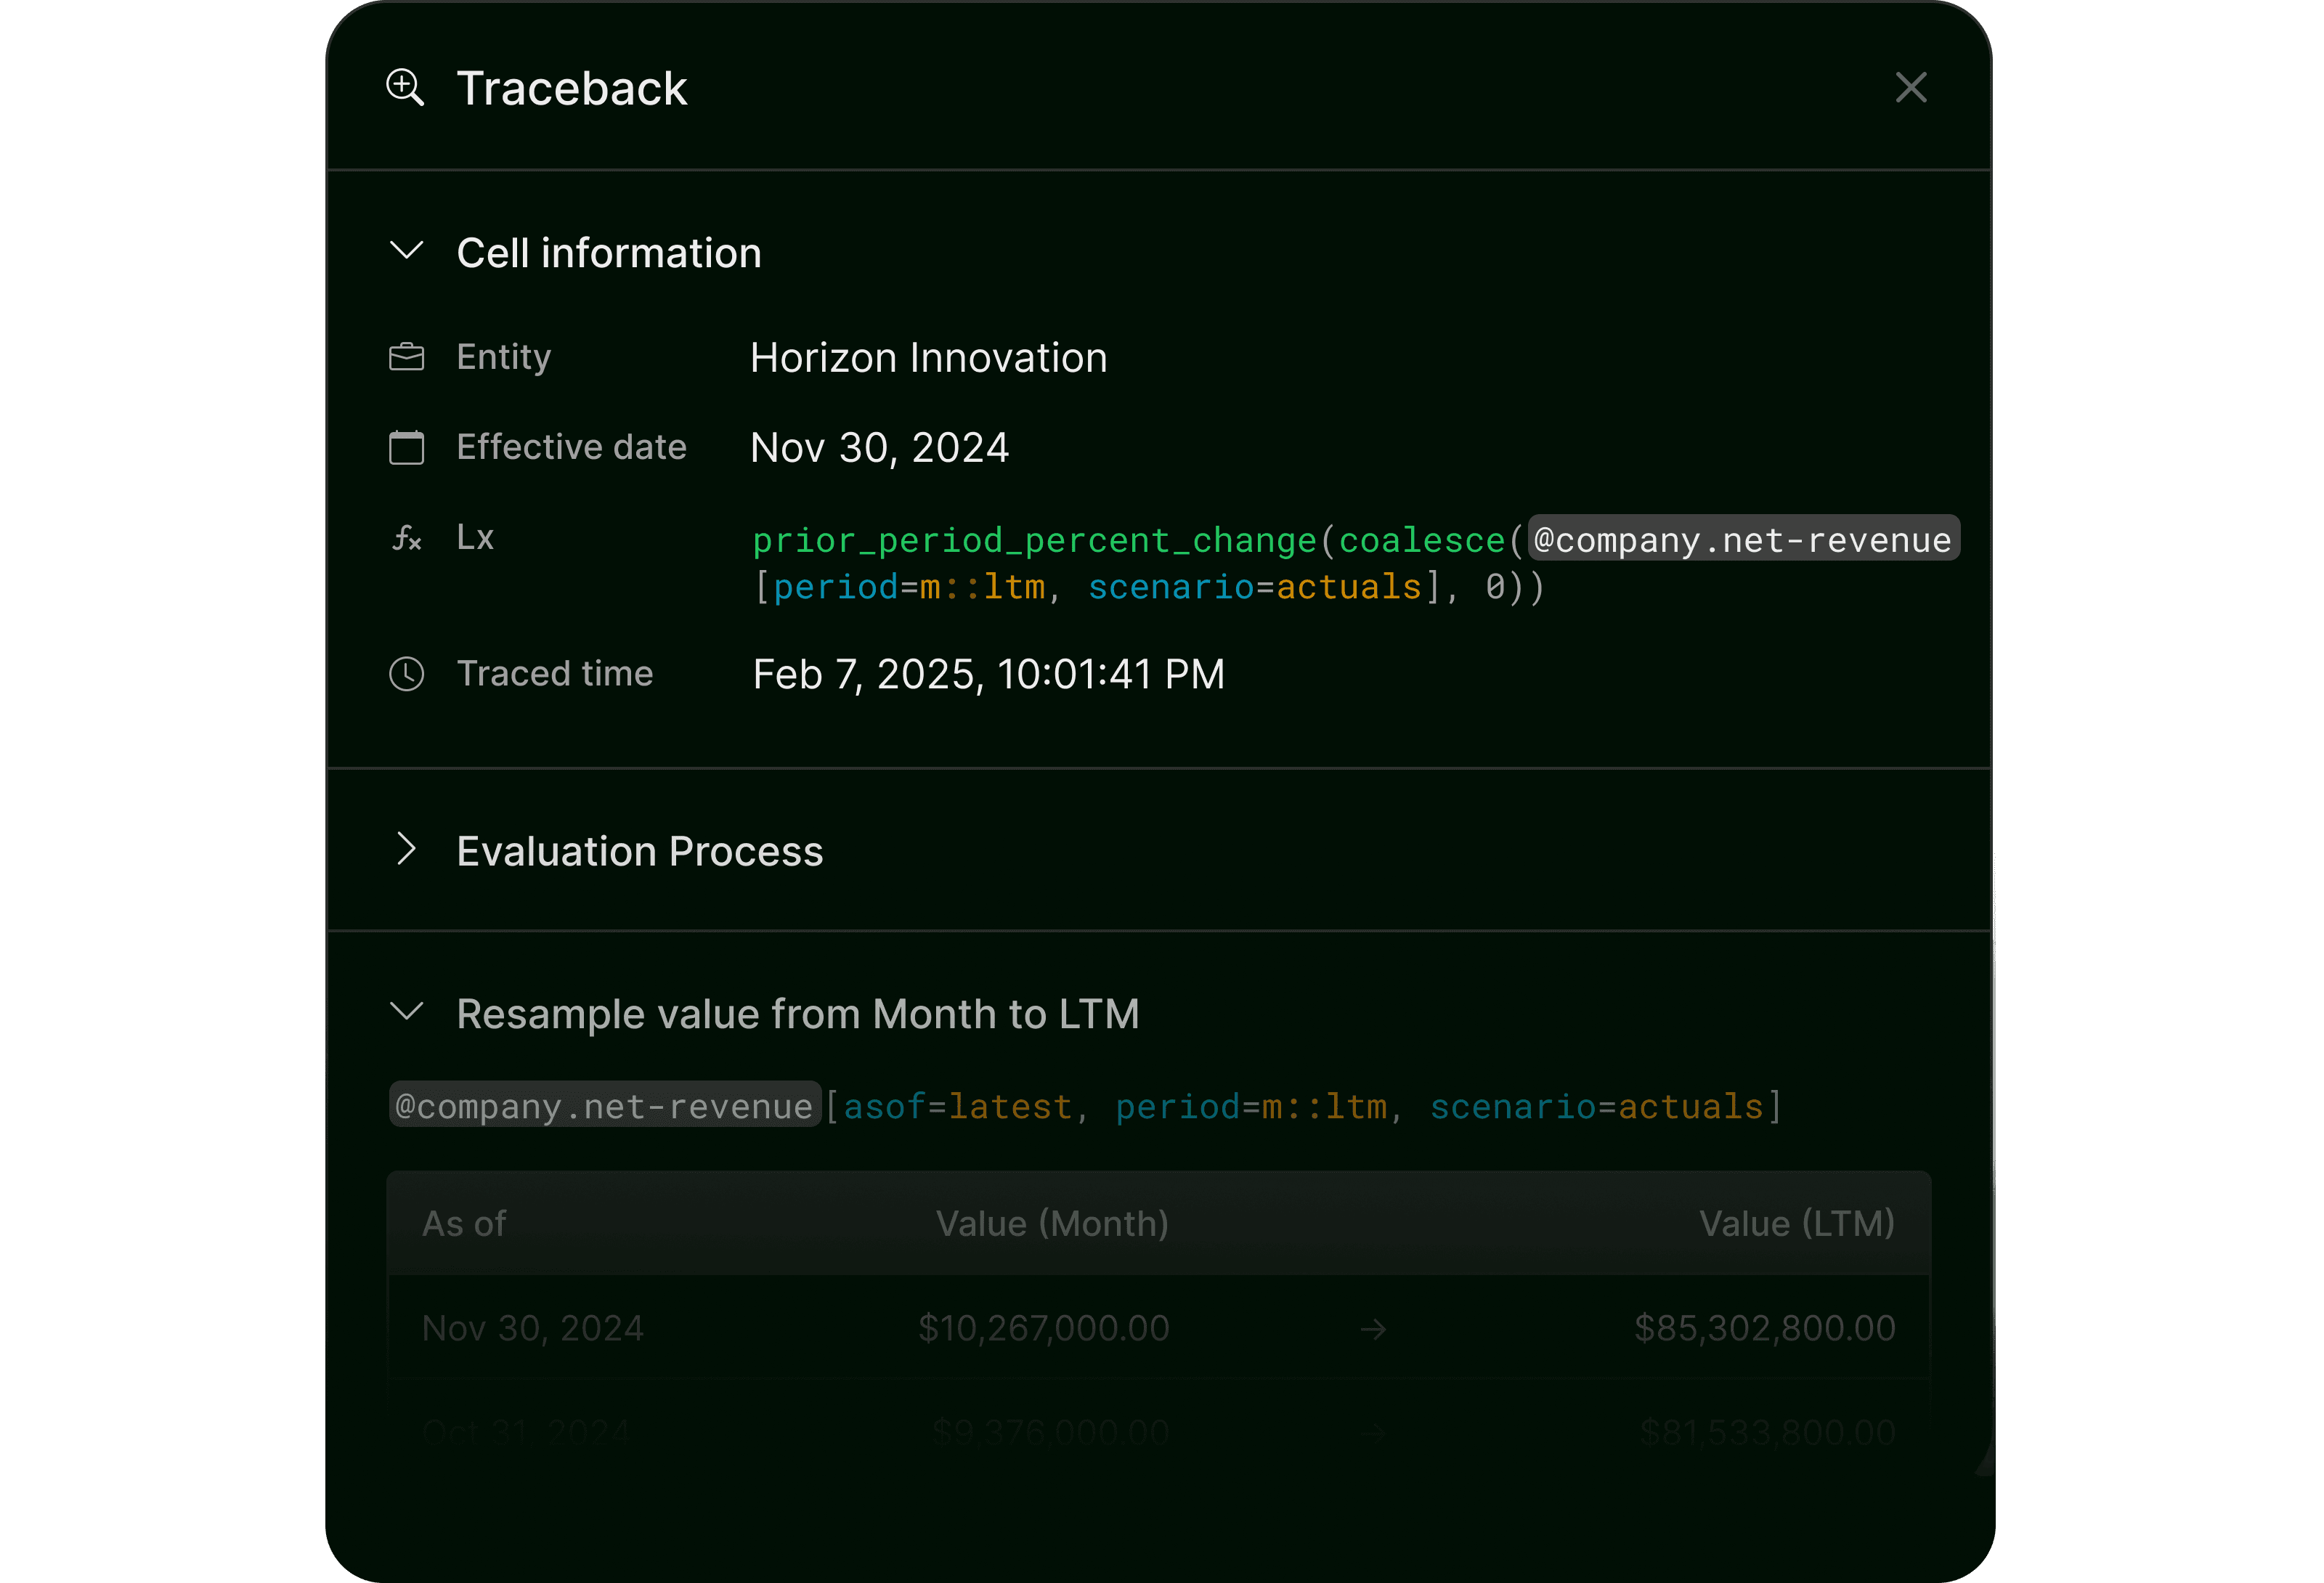The width and height of the screenshot is (2324, 1583).
Task: Click the Traced time clock icon
Action: coord(406,674)
